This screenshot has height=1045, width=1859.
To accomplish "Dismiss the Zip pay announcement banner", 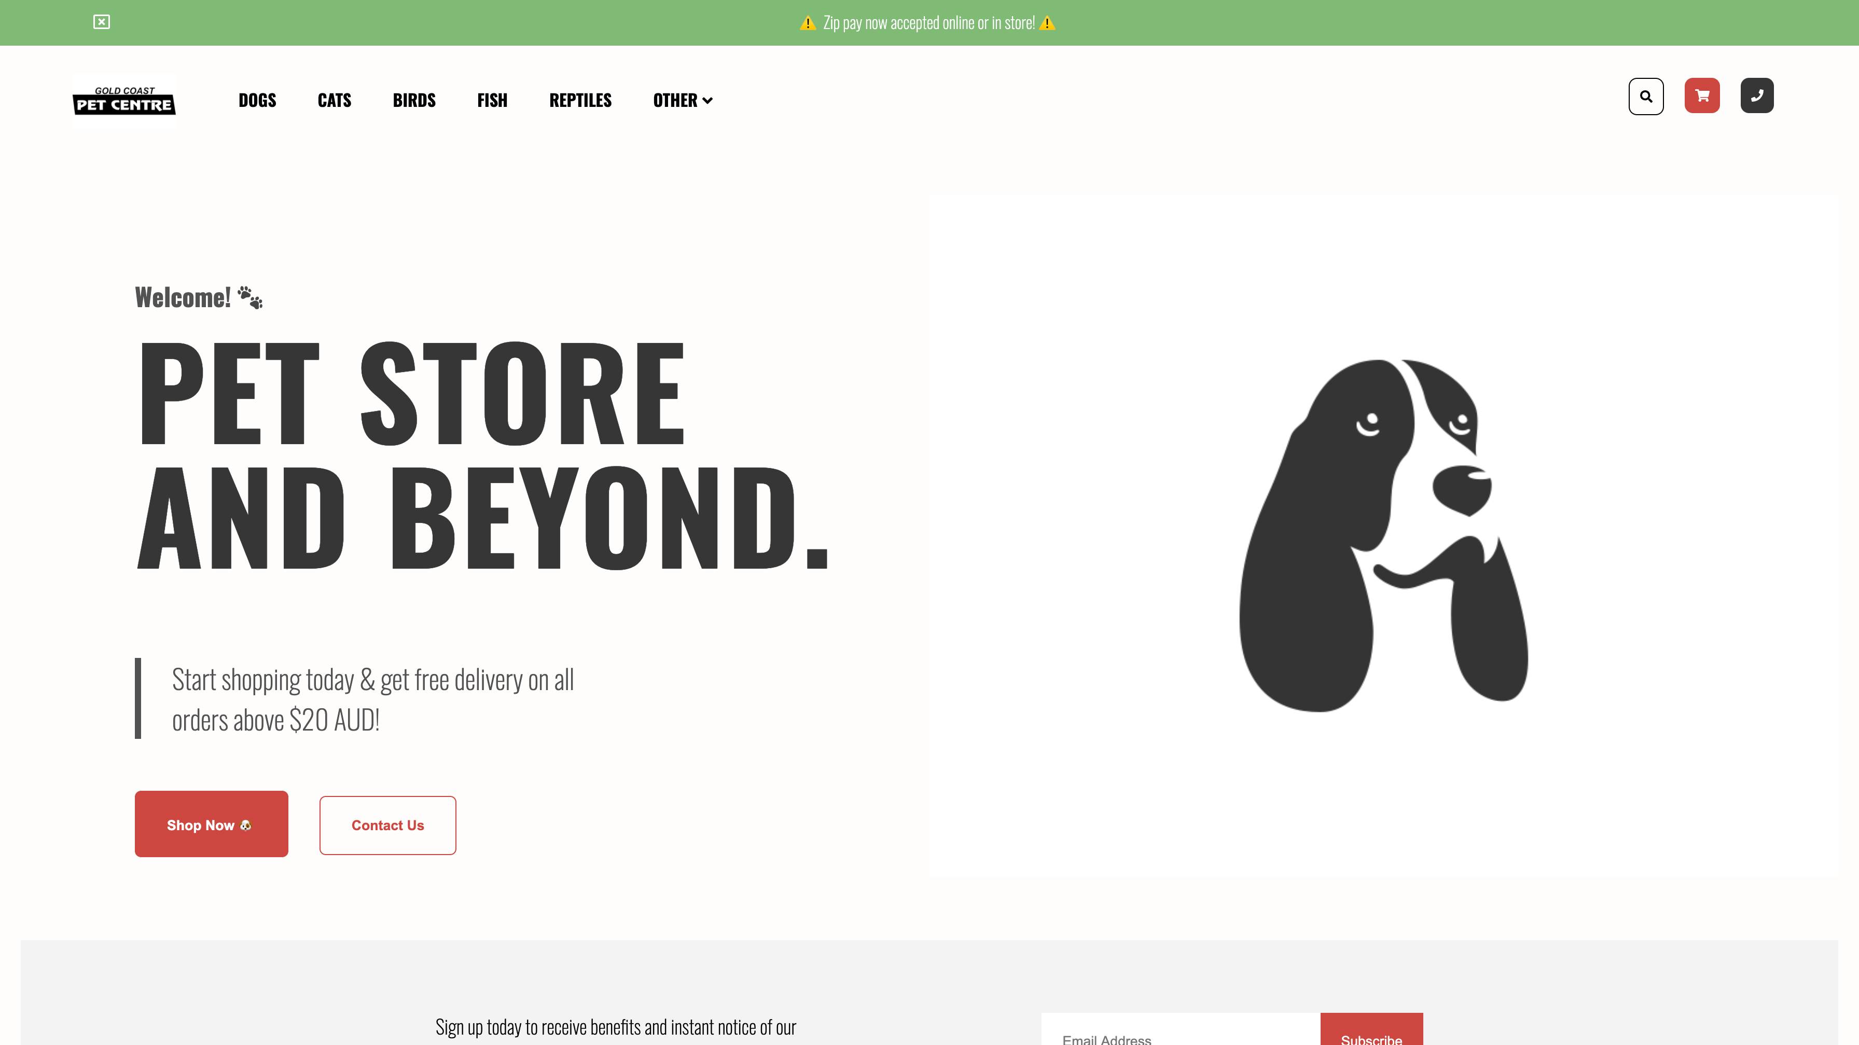I will (x=102, y=22).
